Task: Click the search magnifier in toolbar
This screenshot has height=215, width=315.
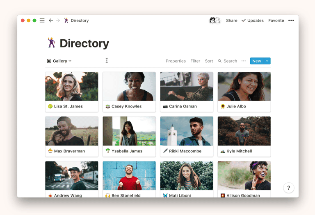Action: [220, 61]
